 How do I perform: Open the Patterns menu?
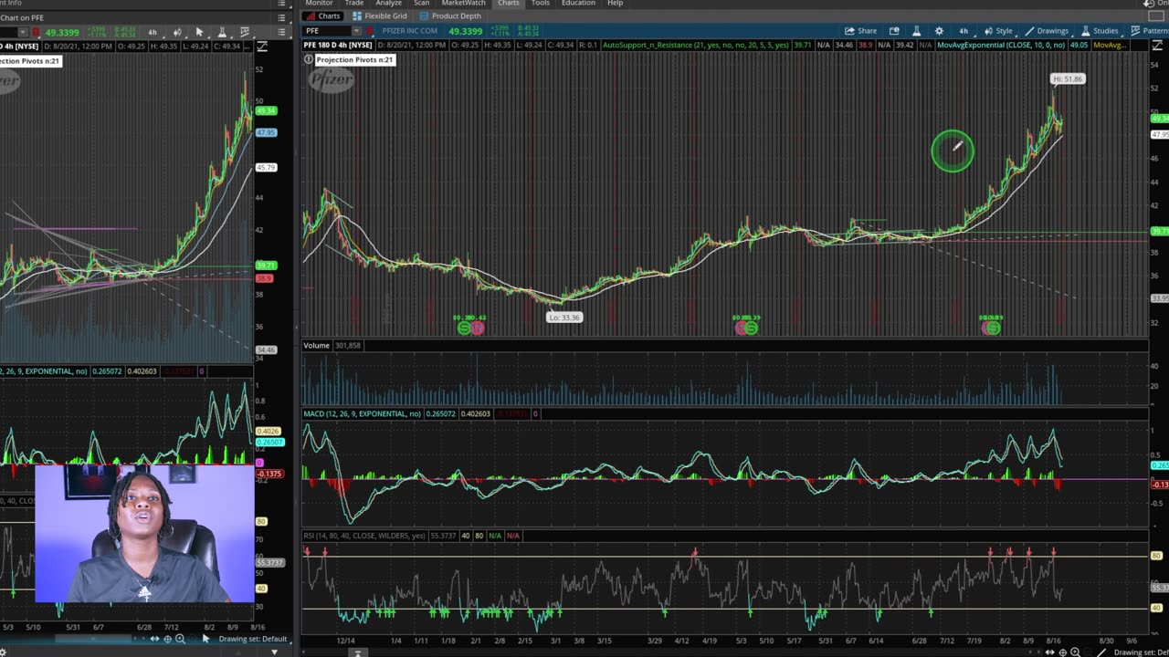click(x=1149, y=31)
